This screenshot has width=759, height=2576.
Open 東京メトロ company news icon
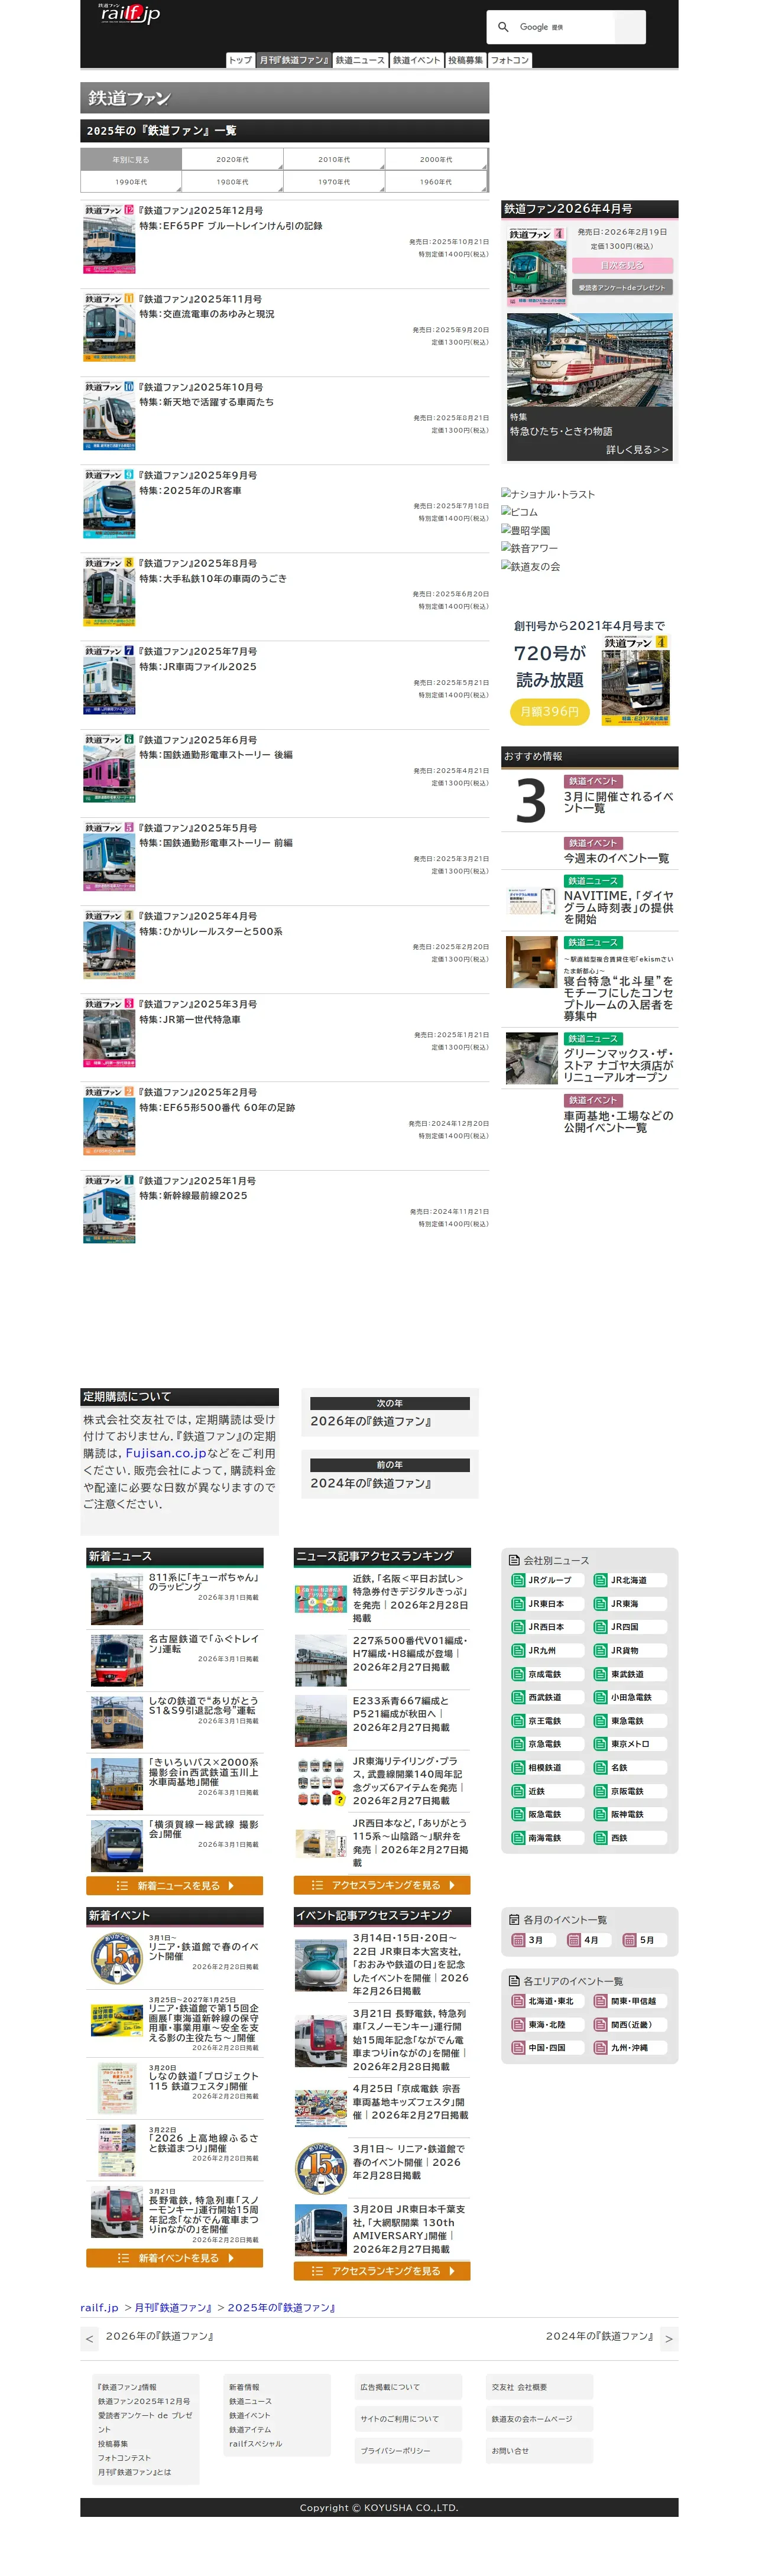pyautogui.click(x=600, y=1744)
